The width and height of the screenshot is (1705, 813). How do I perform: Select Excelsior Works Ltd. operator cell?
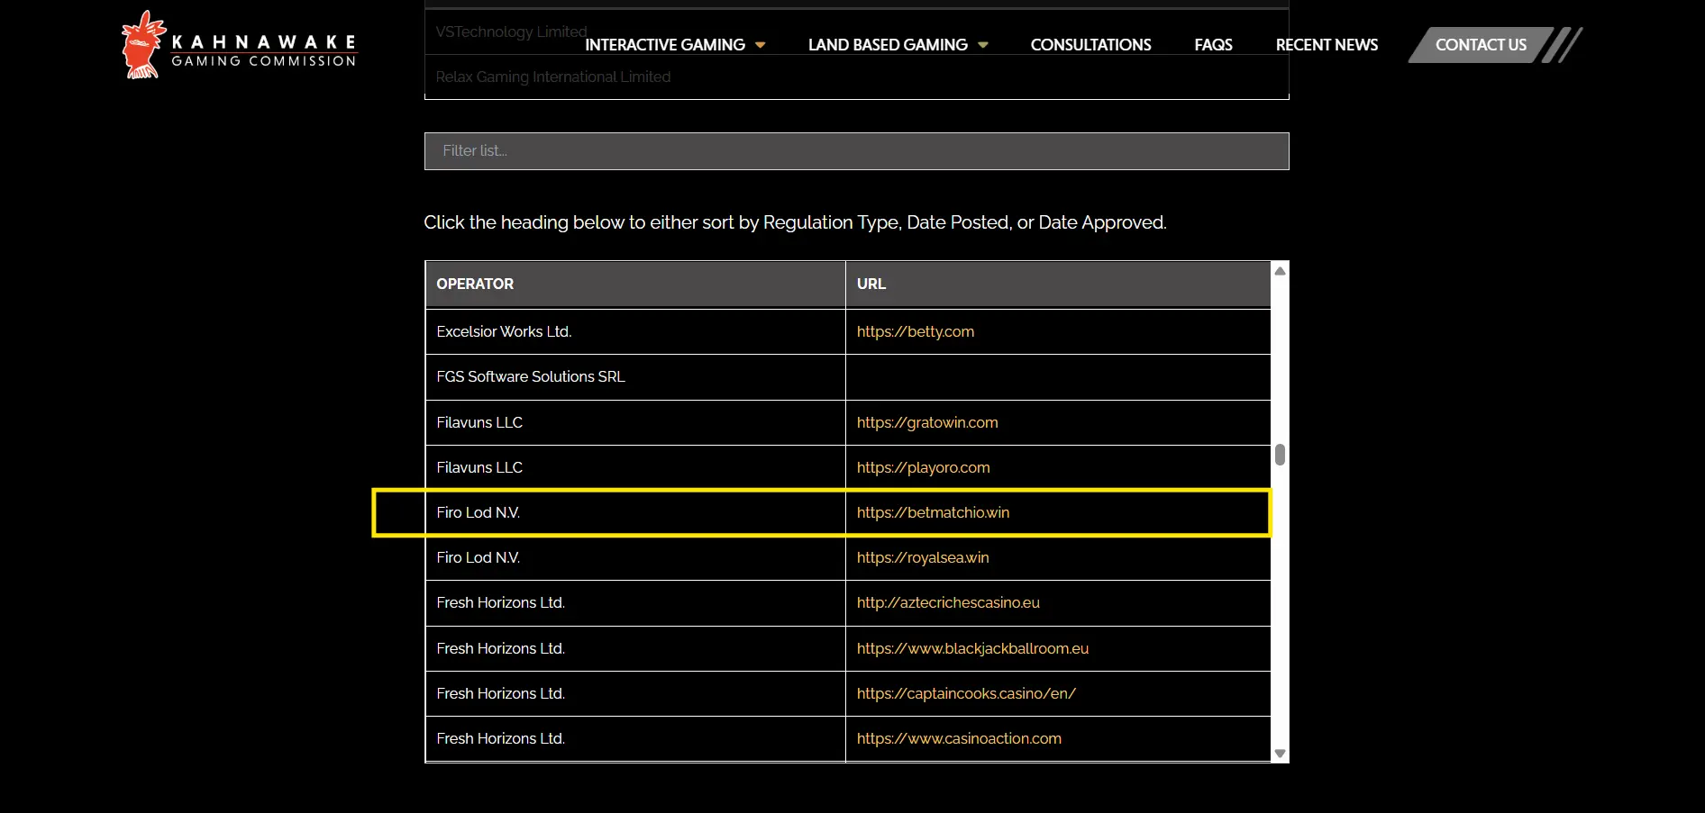pos(635,331)
